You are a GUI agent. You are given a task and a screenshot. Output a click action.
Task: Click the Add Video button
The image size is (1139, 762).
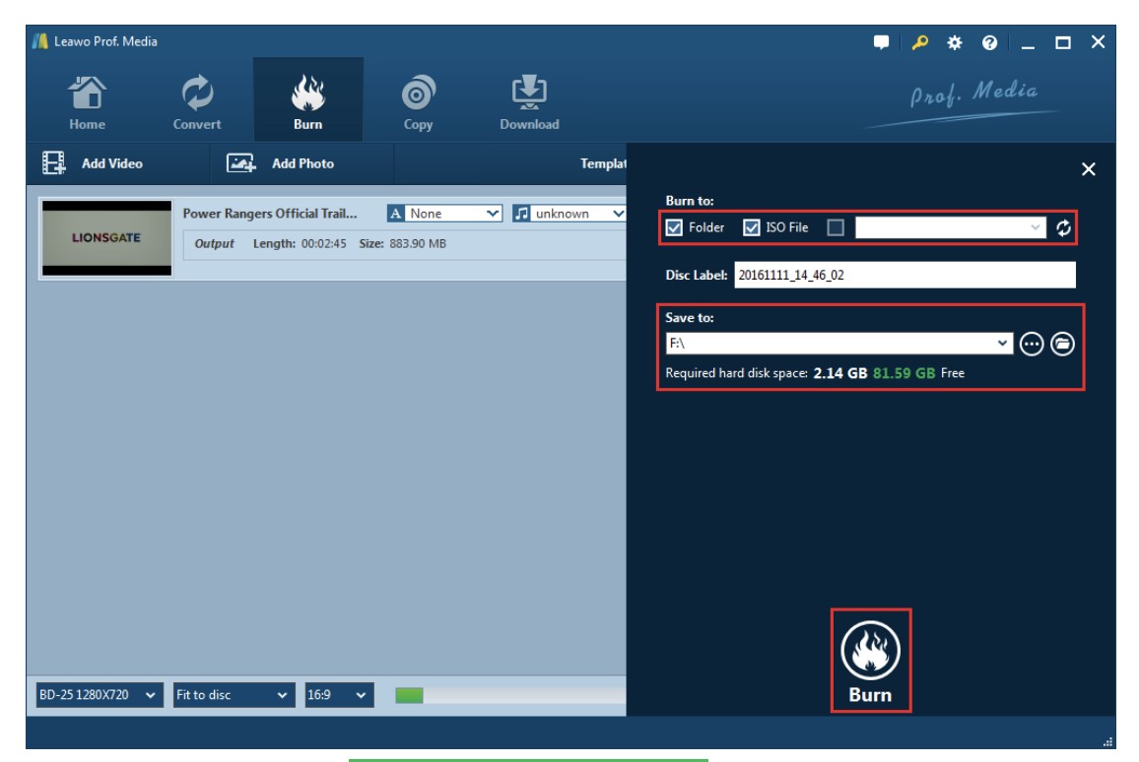coord(93,164)
